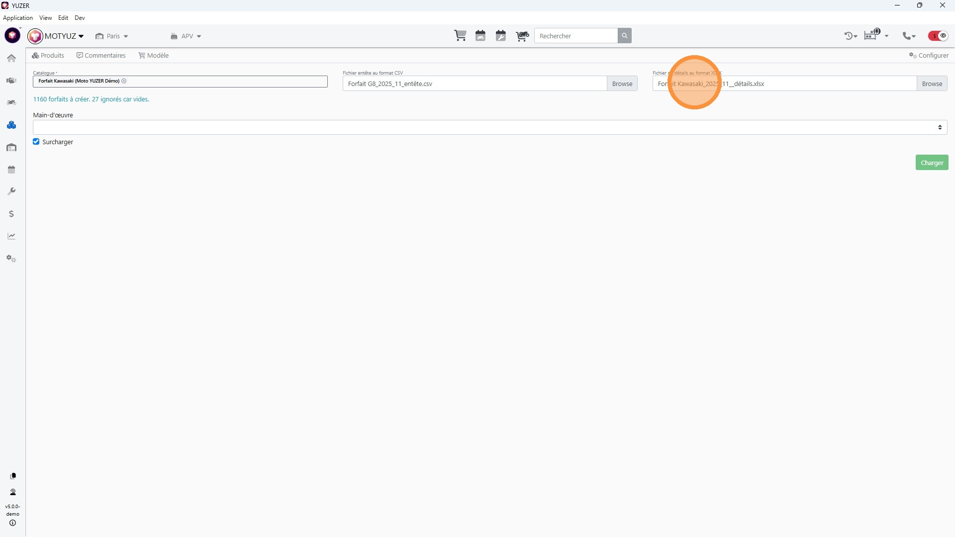Remove Forfait Kawasaki catalogue tag
The width and height of the screenshot is (955, 537).
[x=124, y=81]
